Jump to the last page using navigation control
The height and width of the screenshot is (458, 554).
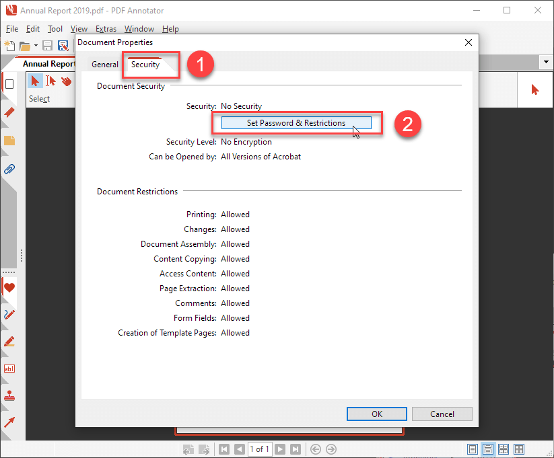(x=295, y=449)
